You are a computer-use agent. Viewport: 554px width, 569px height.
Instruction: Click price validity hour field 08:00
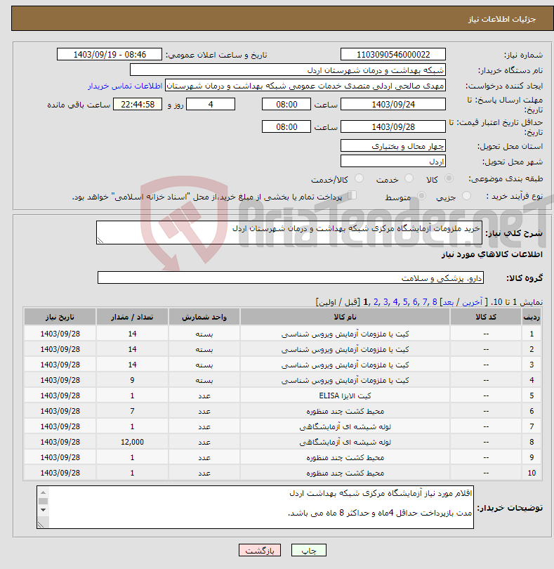pyautogui.click(x=286, y=126)
